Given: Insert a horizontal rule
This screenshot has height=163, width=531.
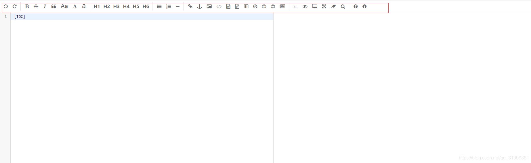Looking at the screenshot, I should point(178,6).
